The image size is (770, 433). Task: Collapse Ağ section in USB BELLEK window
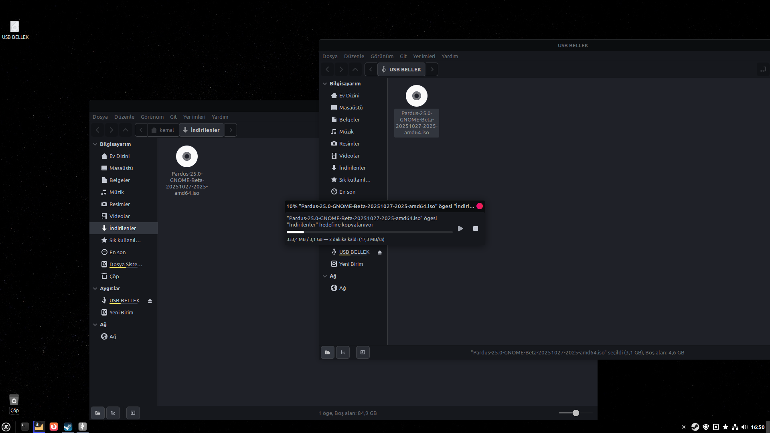coord(325,276)
